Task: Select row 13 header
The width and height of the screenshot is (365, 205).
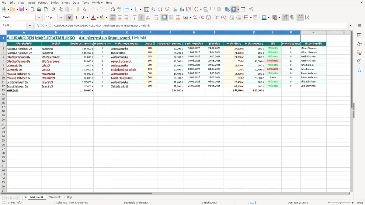Action: pos(3,90)
